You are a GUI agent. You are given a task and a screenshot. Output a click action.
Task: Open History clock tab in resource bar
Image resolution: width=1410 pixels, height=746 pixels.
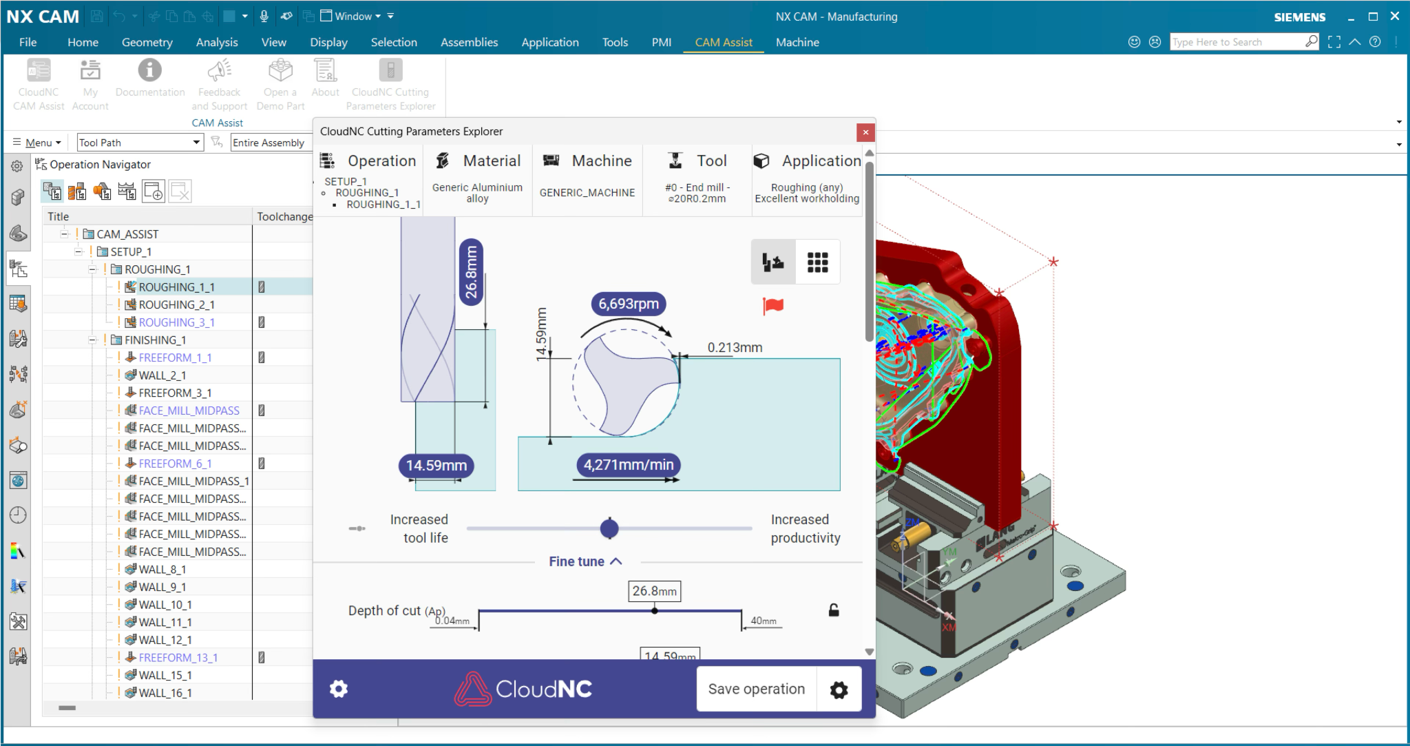point(18,515)
